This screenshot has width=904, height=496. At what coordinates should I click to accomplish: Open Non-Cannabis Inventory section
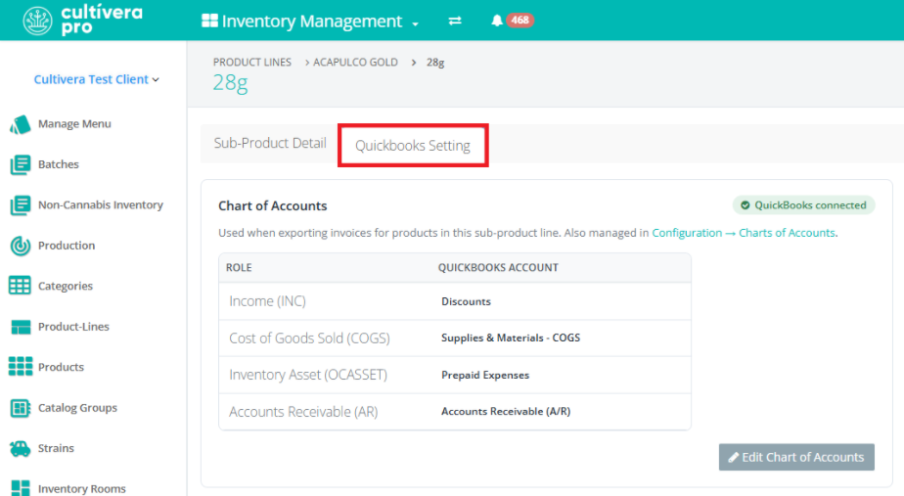101,204
